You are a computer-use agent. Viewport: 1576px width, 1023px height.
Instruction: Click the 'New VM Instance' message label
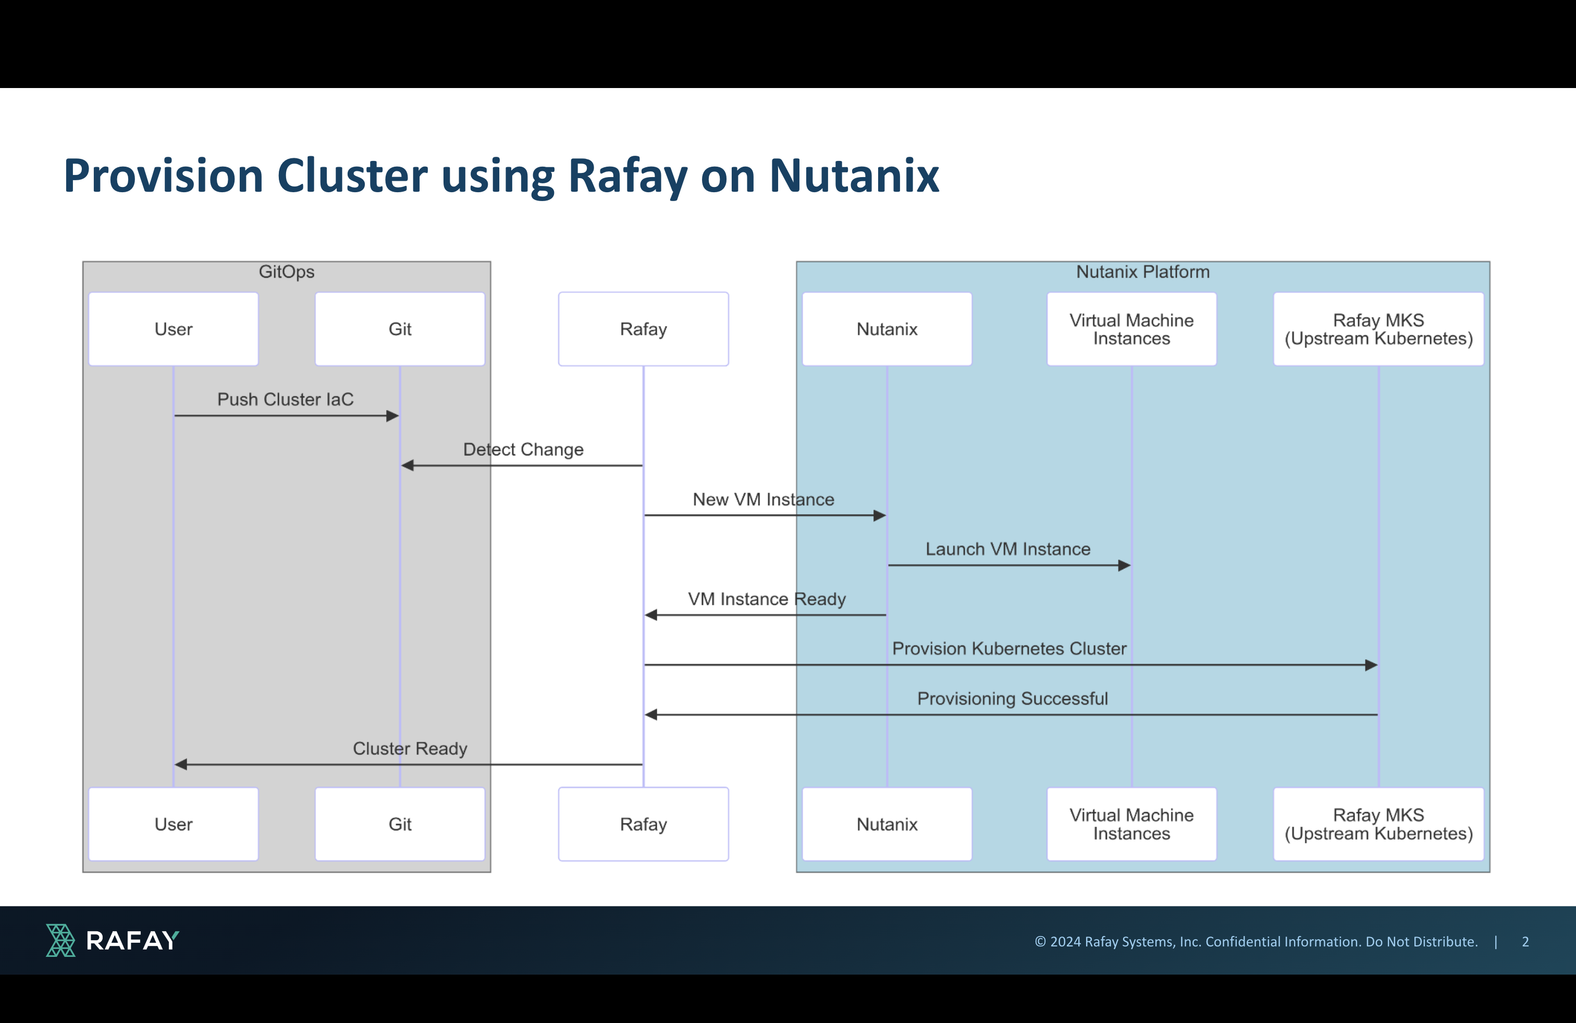[764, 500]
